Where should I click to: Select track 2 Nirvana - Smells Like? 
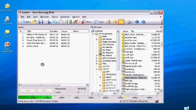pyautogui.click(x=36, y=37)
